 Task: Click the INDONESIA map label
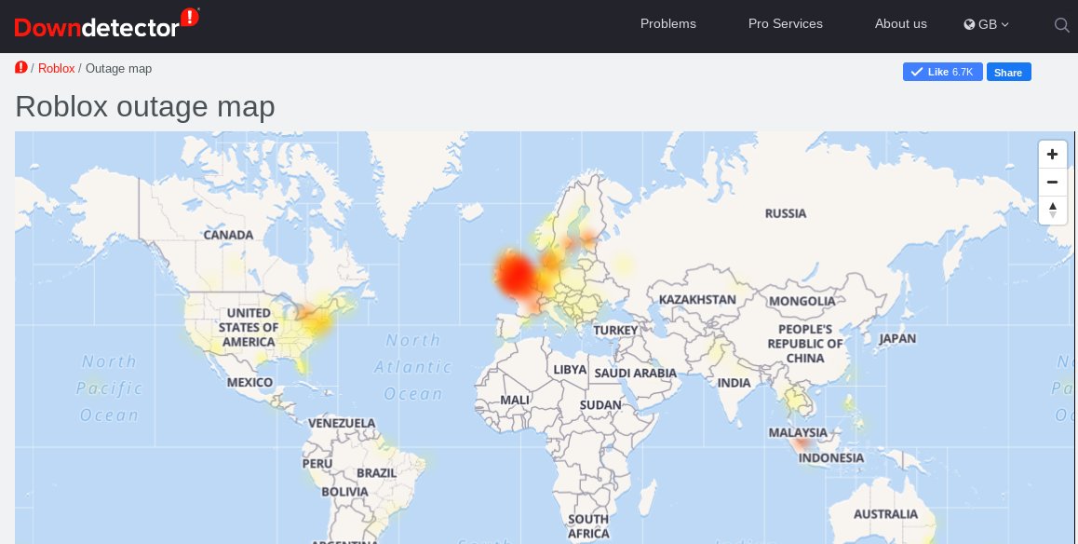pyautogui.click(x=830, y=458)
